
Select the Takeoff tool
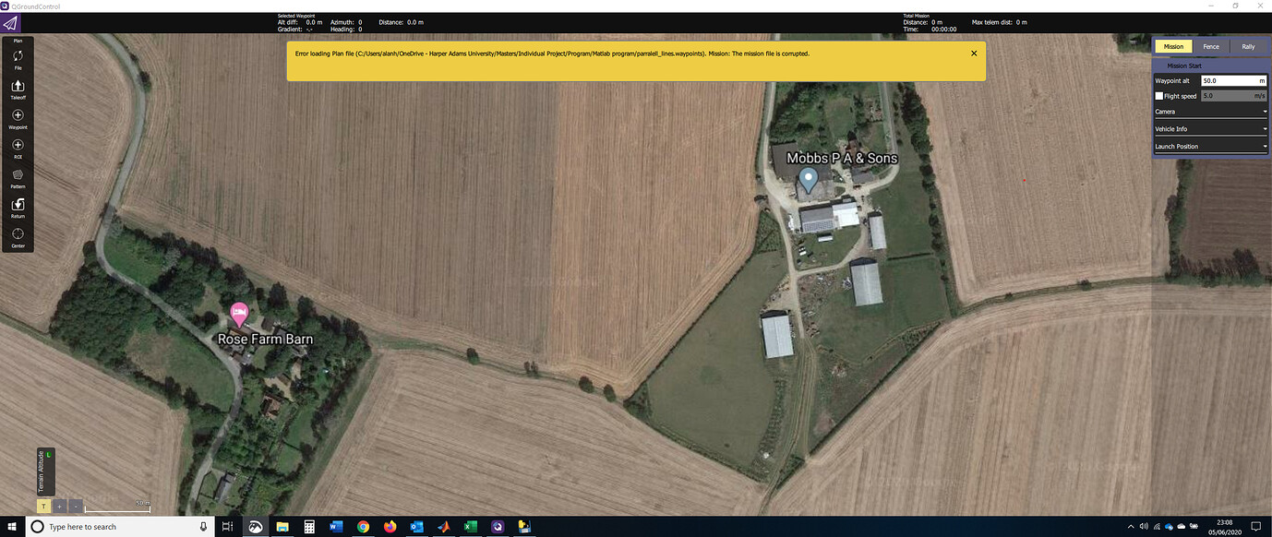18,89
